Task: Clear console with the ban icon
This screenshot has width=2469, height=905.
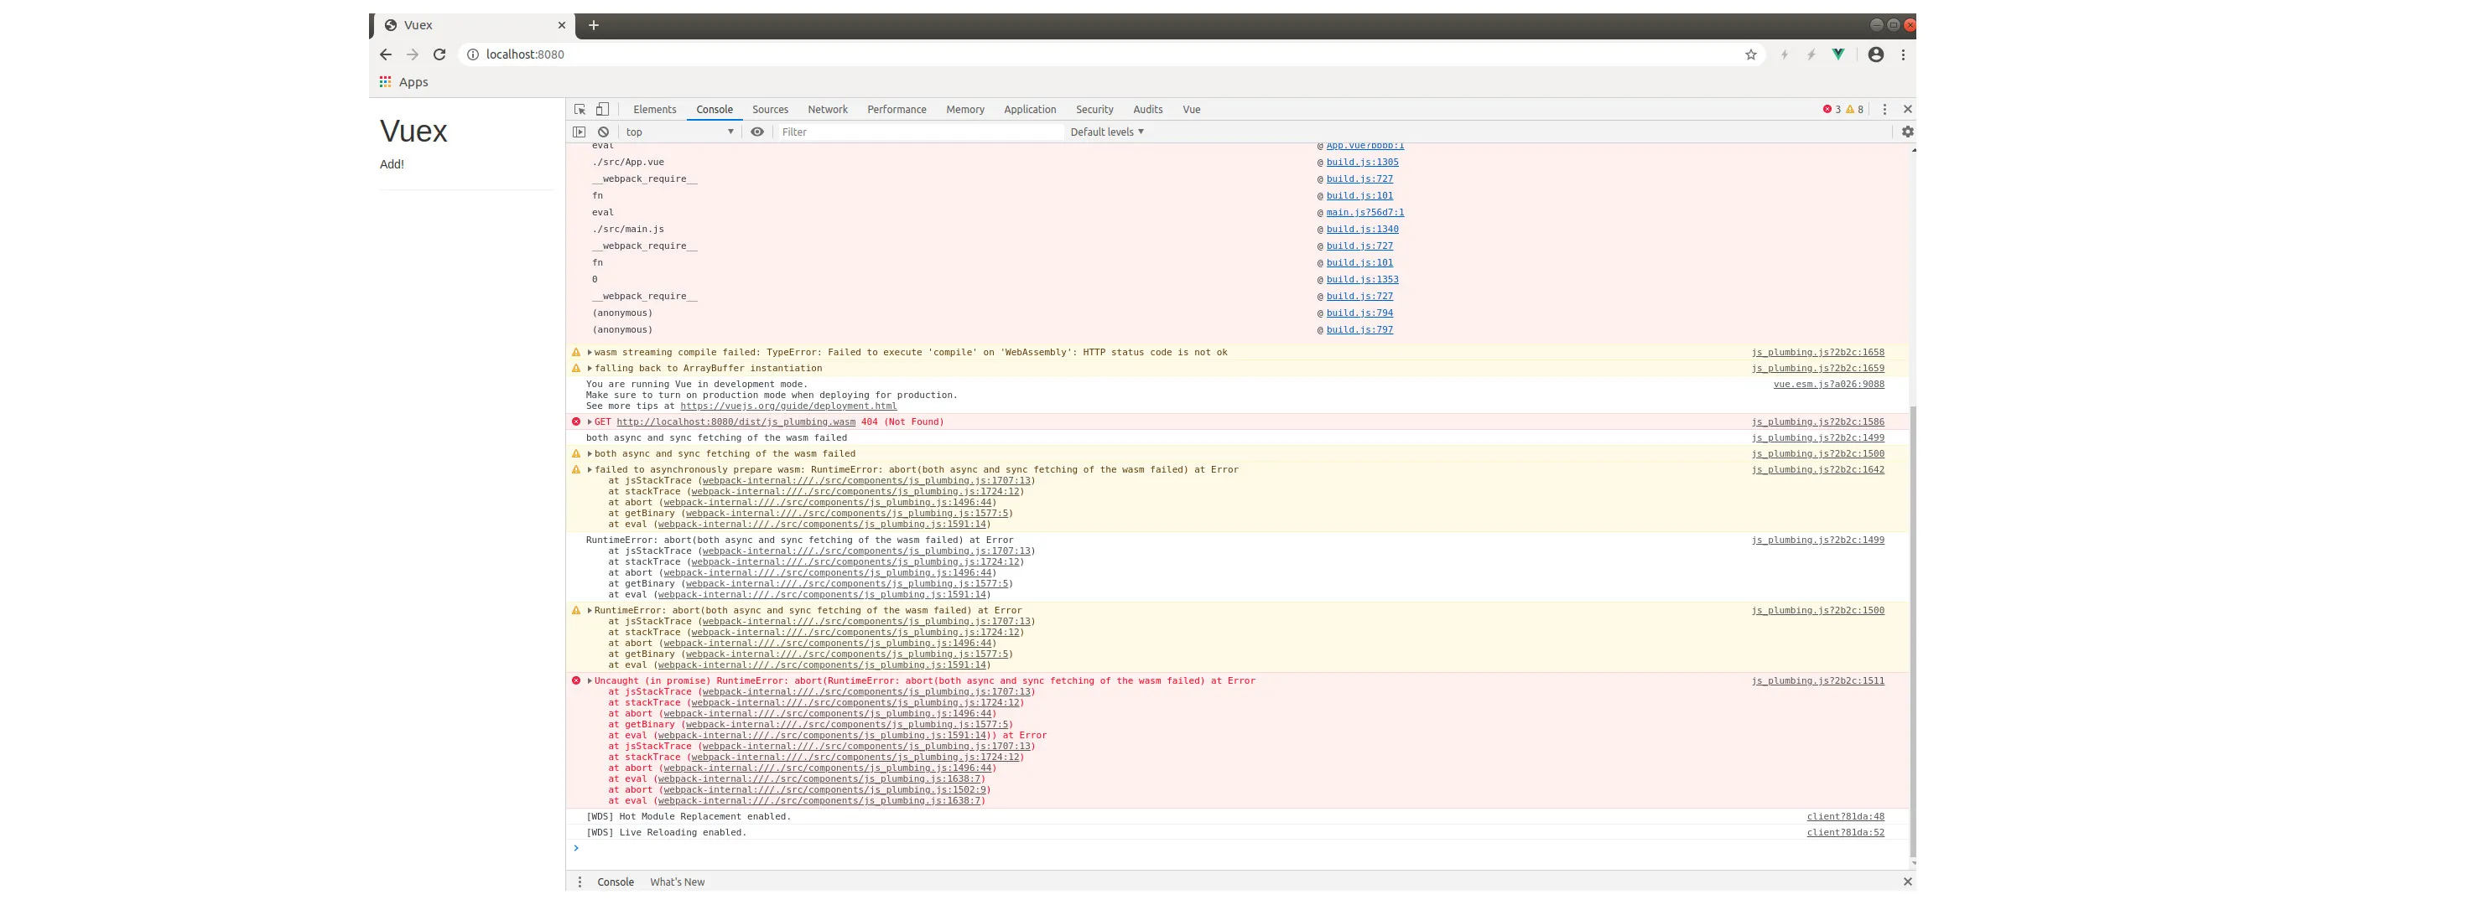Action: [x=603, y=132]
